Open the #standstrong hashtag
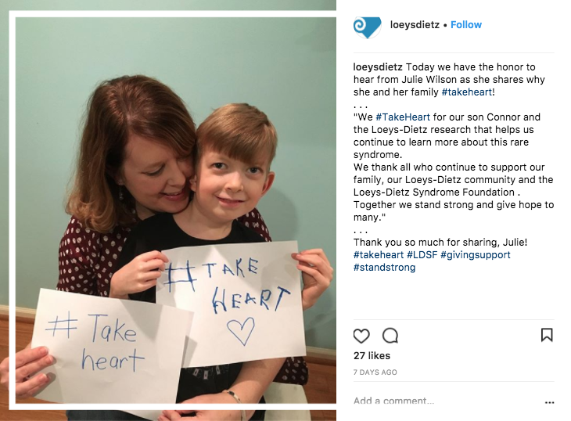This screenshot has width=571, height=421. tap(384, 268)
